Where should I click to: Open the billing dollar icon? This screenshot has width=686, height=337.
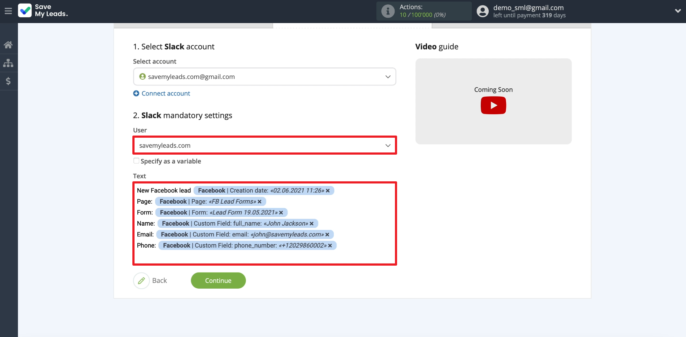coord(8,81)
